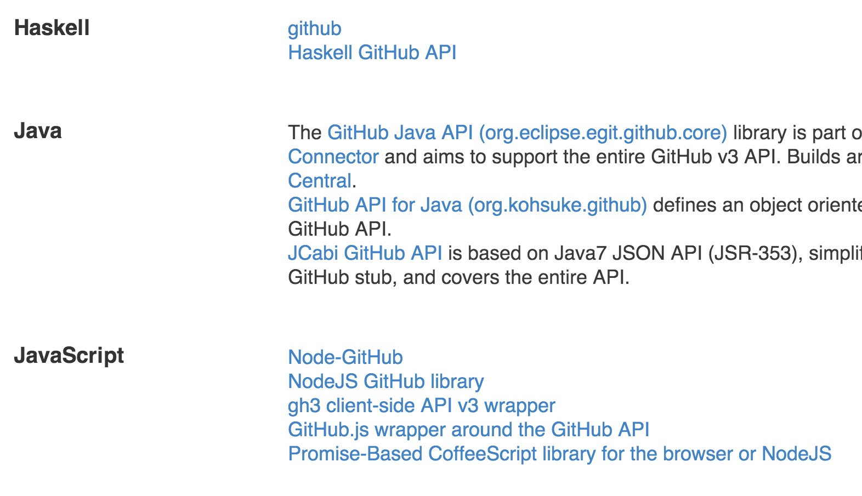
Task: Click the Java section heading
Action: pyautogui.click(x=38, y=131)
